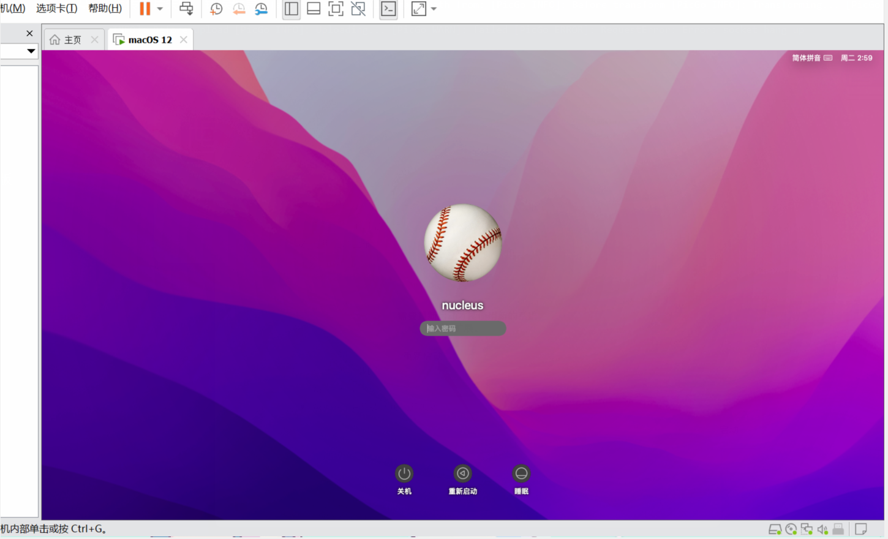The width and height of the screenshot is (888, 539).
Task: Toggle the library sidebar panel
Action: coord(292,9)
